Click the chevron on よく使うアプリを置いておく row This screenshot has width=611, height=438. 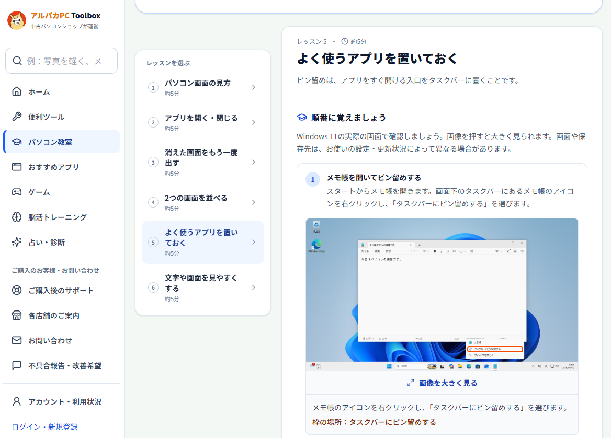pyautogui.click(x=254, y=242)
